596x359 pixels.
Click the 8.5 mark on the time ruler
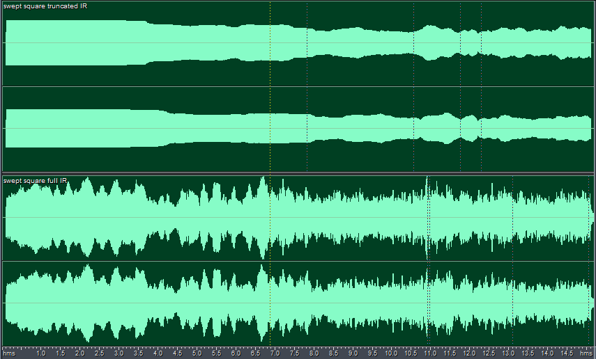[333, 353]
